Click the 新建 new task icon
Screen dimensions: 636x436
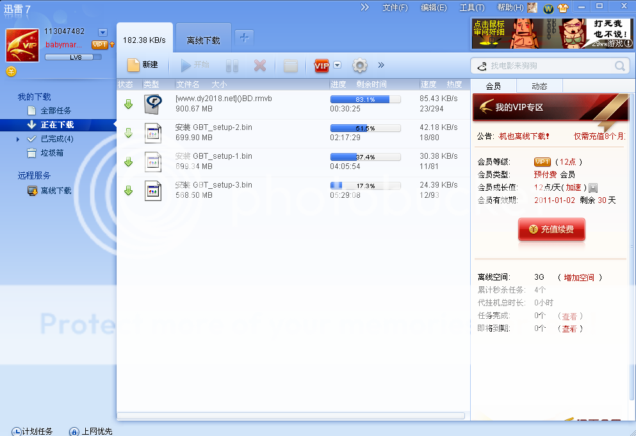[x=133, y=65]
